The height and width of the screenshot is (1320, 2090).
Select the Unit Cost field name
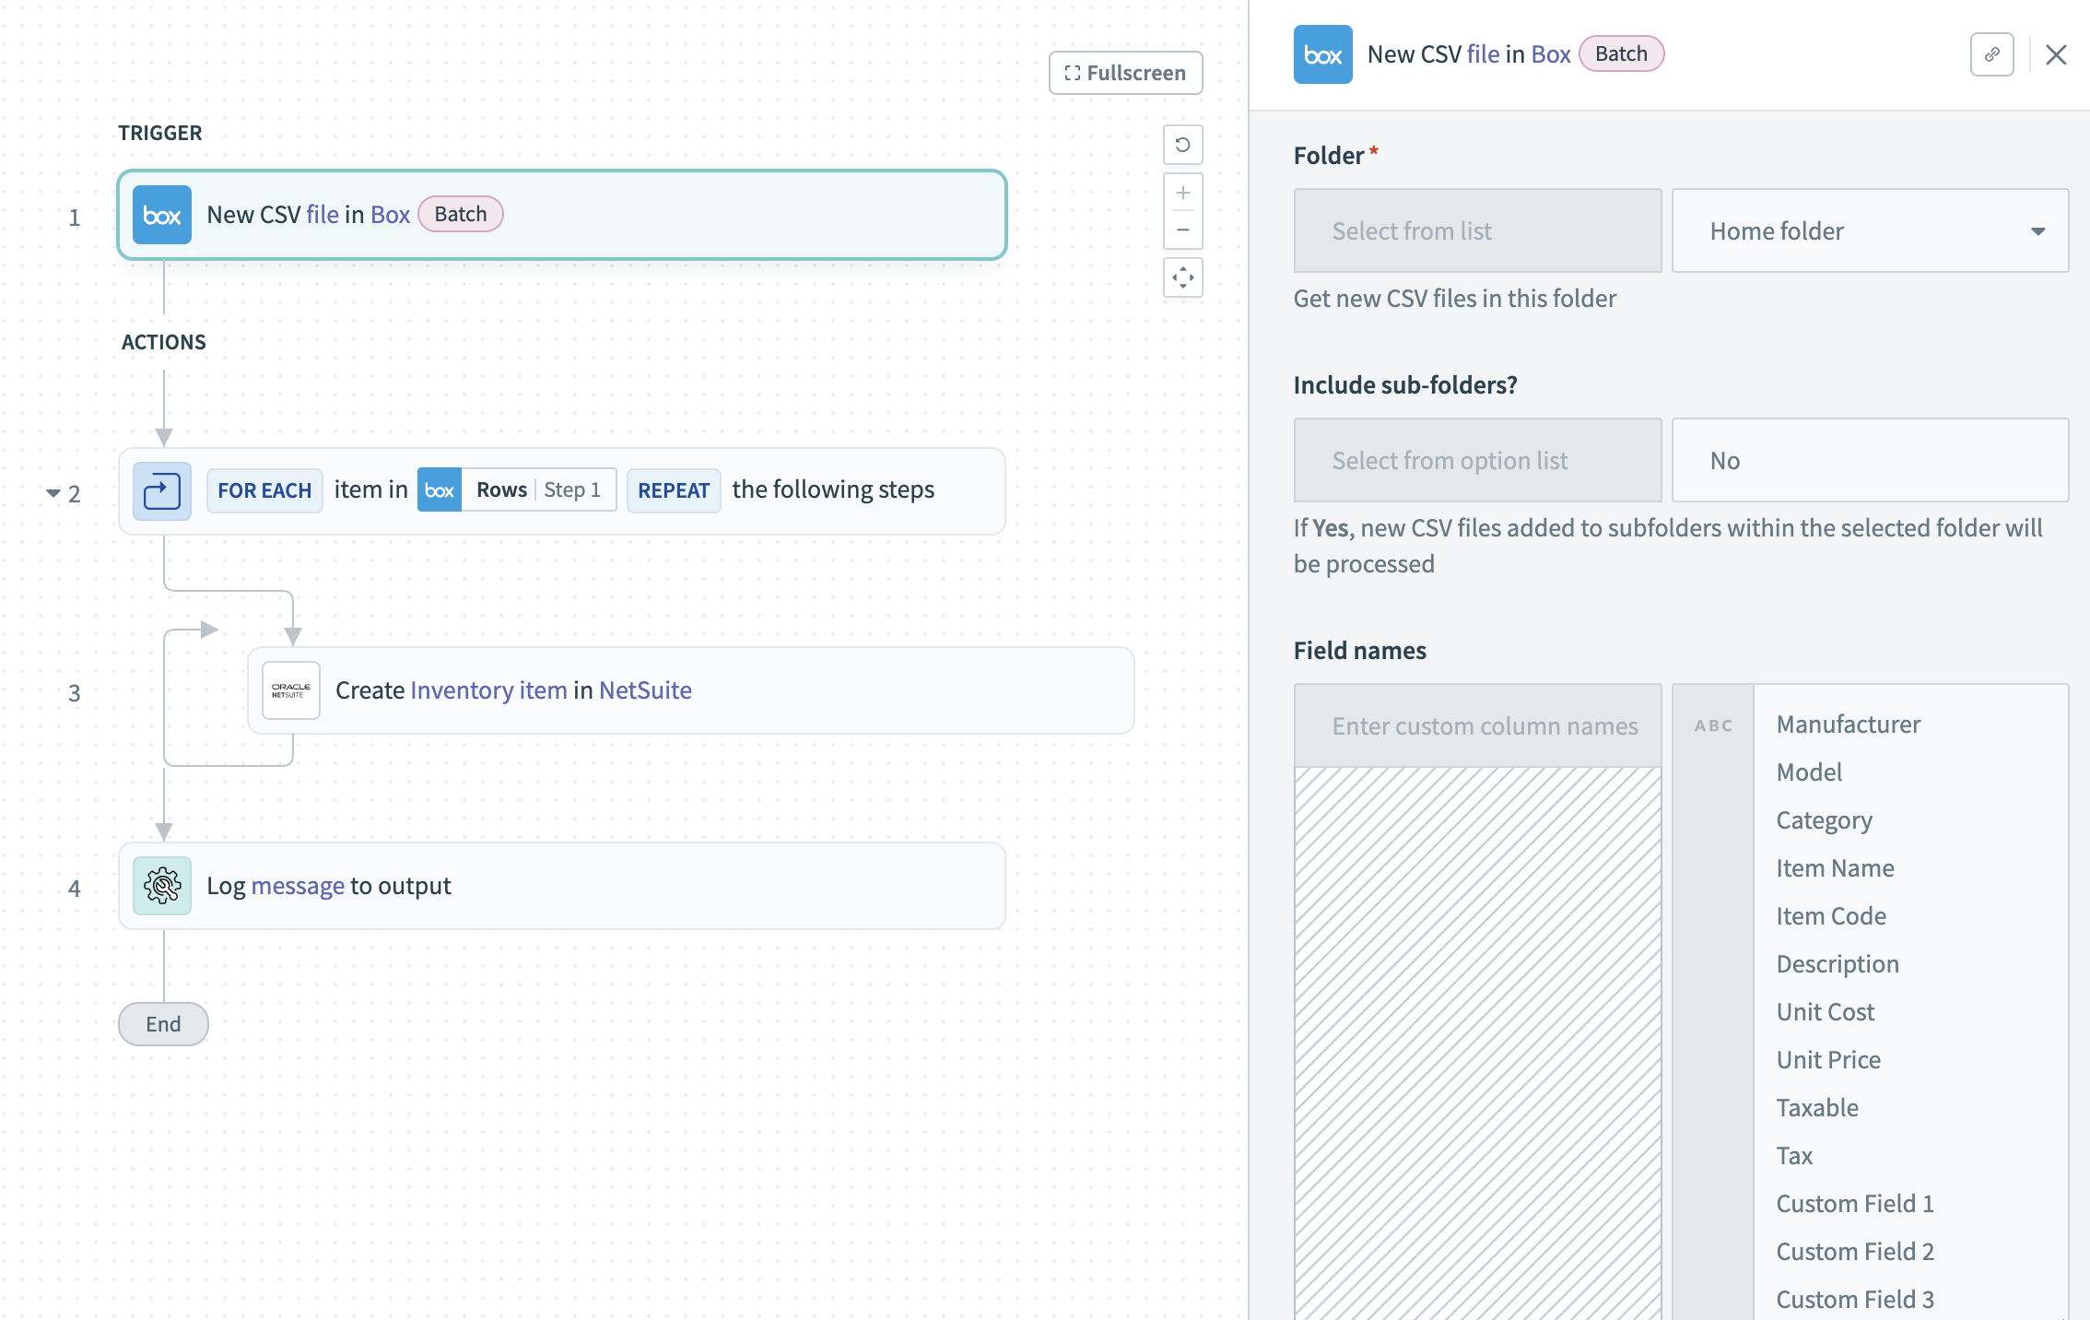tap(1826, 1011)
